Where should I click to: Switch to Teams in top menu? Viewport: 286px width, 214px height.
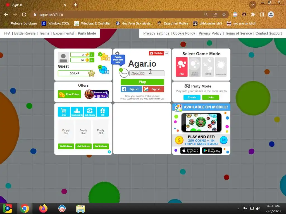(x=44, y=33)
